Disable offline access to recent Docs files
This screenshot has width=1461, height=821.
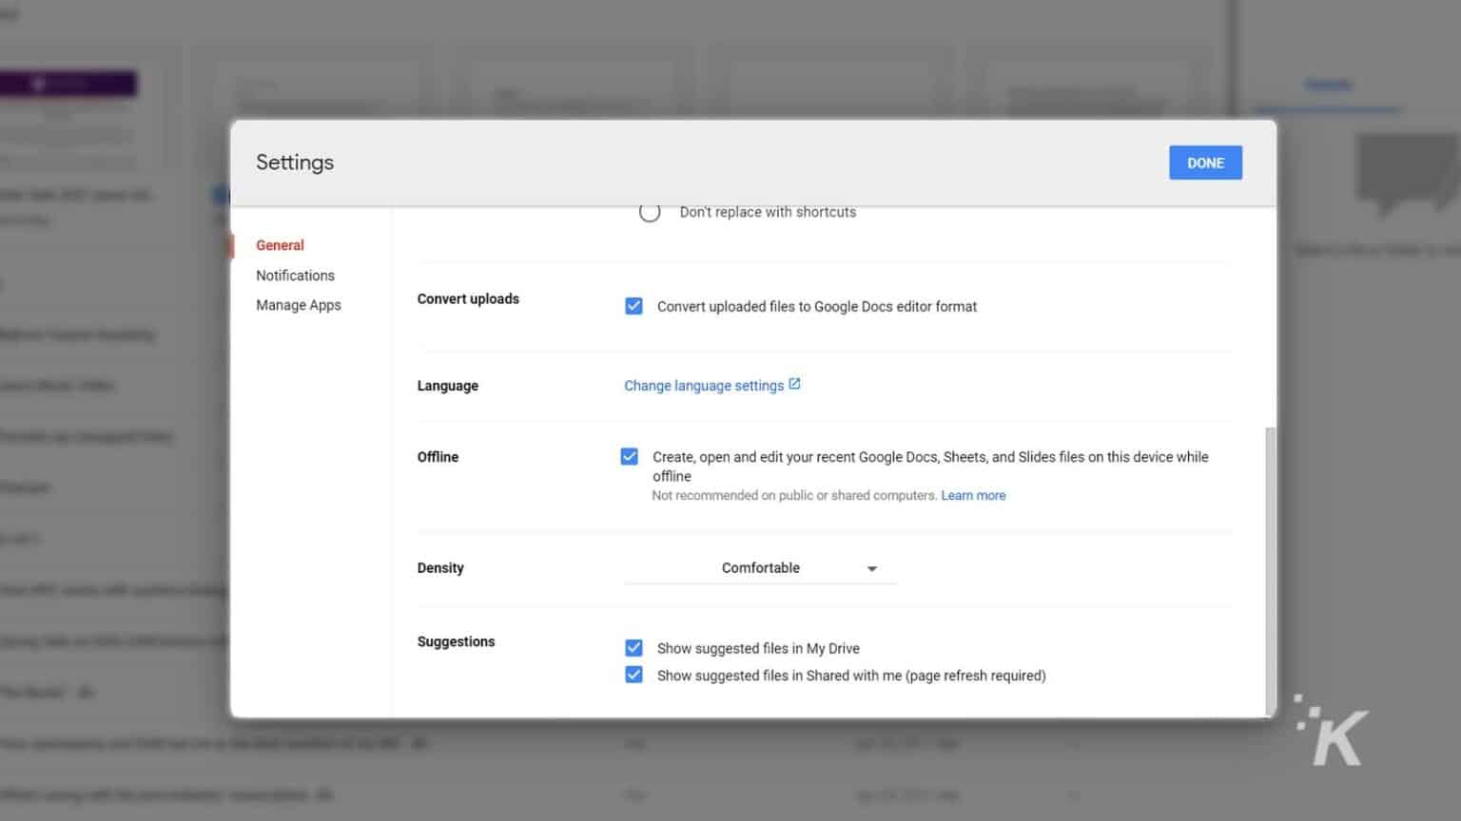[x=629, y=456]
